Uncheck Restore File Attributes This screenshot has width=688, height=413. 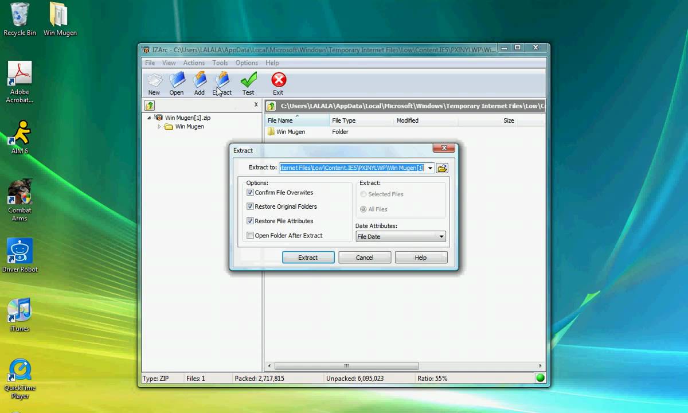coord(250,221)
